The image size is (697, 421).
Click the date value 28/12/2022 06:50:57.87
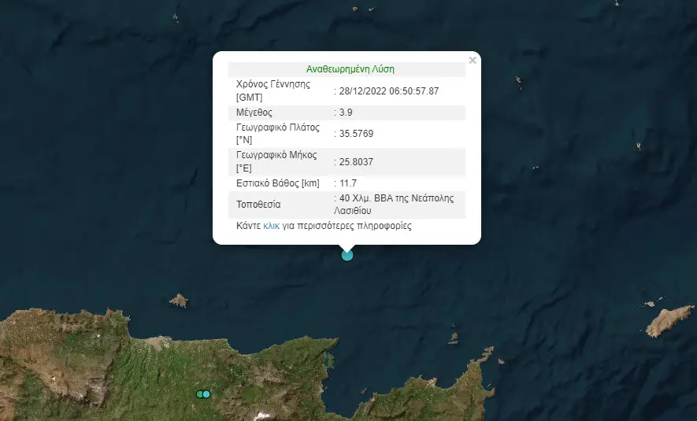point(389,91)
